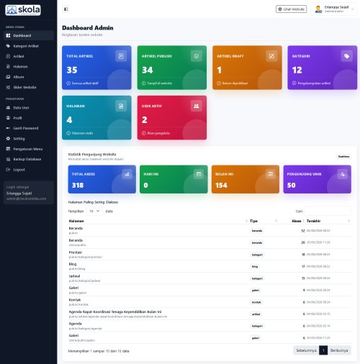Click the Realtime badge
The height and width of the screenshot is (364, 360).
343,156
